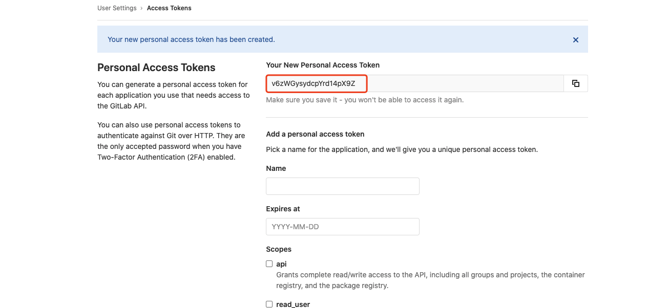Click the Expires at field label
The width and height of the screenshot is (668, 308).
point(283,209)
